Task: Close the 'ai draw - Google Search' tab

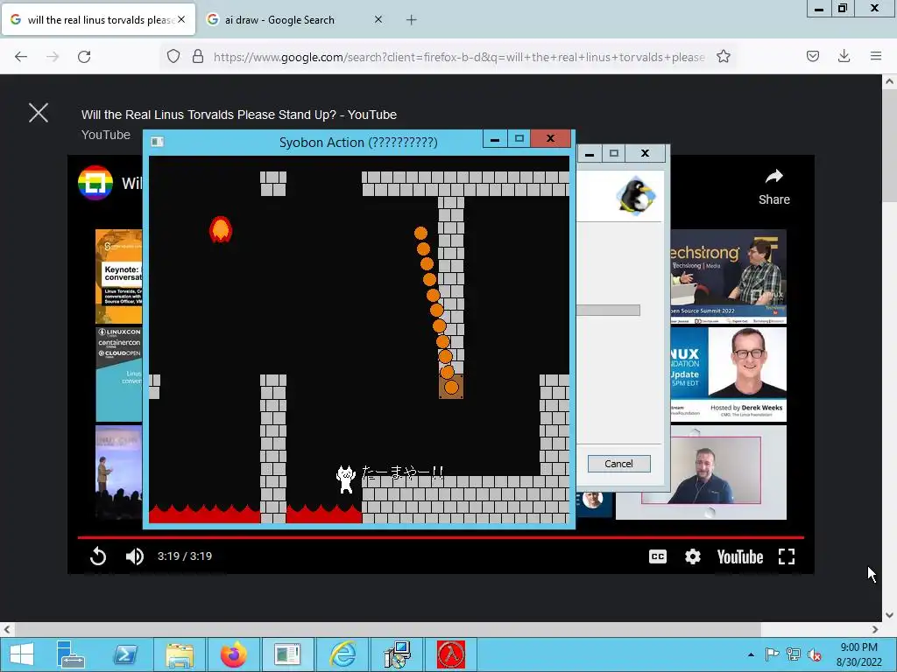Action: [378, 19]
